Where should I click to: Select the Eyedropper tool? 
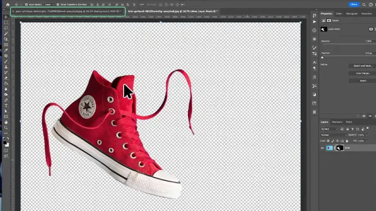pos(6,50)
